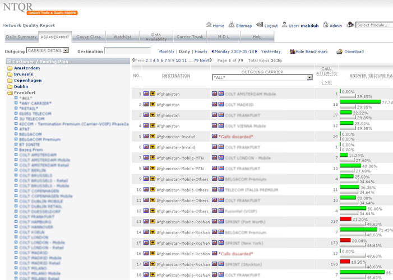Viewport: 393px width, 280px height.
Task: Switch to the Watchlist tab
Action: 122,37
